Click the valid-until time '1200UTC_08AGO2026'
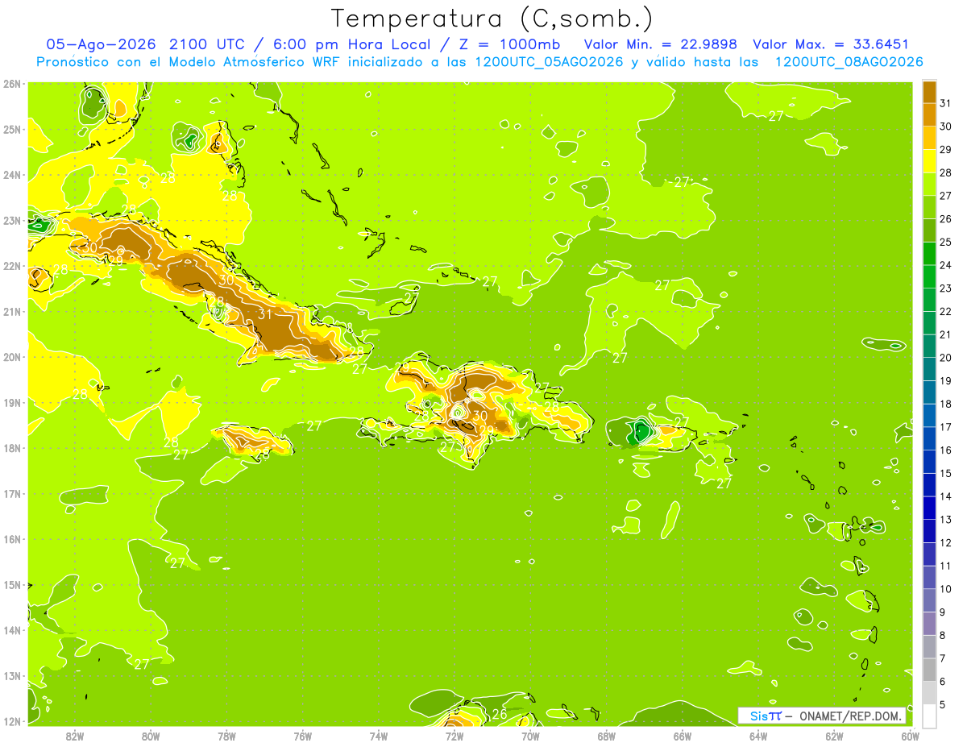The height and width of the screenshot is (747, 967). click(849, 62)
